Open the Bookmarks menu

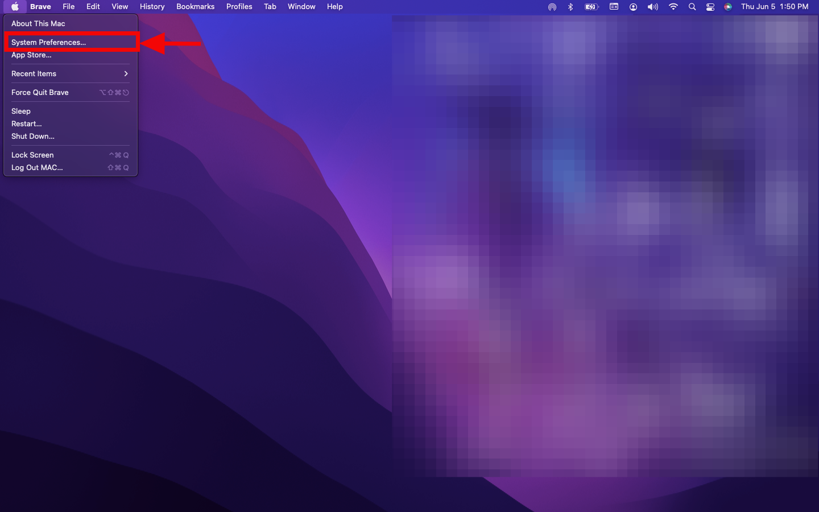[x=195, y=7]
